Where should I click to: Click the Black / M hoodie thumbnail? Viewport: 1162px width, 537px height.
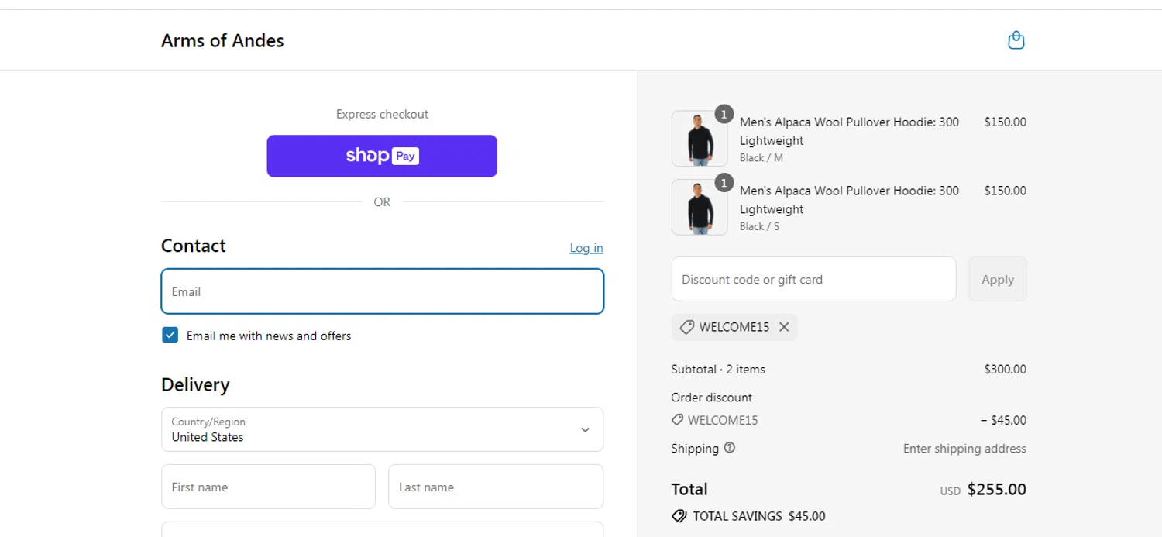pos(700,139)
